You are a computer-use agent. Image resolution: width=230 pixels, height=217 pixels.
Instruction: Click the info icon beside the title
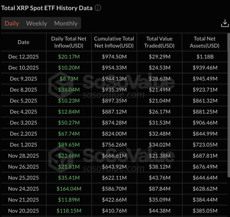[x=98, y=8]
